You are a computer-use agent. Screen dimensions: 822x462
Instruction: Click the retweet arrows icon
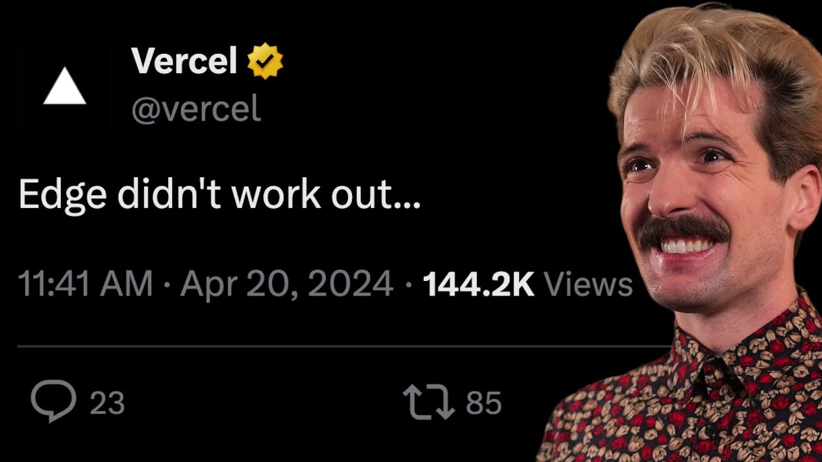[x=428, y=402]
